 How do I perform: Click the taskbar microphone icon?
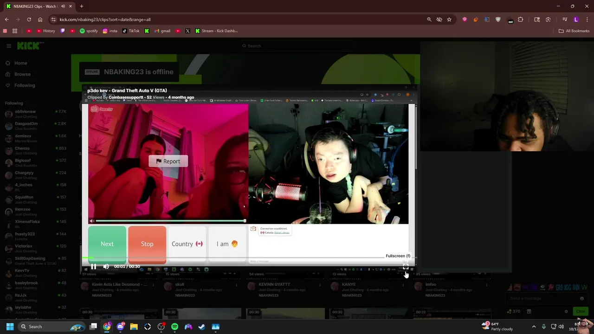tap(543, 327)
